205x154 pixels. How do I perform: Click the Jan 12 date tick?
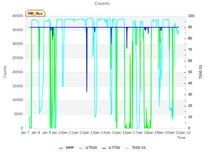(x=79, y=133)
